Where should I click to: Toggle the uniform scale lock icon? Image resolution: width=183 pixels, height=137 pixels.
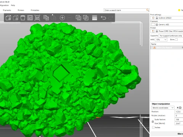(153, 121)
